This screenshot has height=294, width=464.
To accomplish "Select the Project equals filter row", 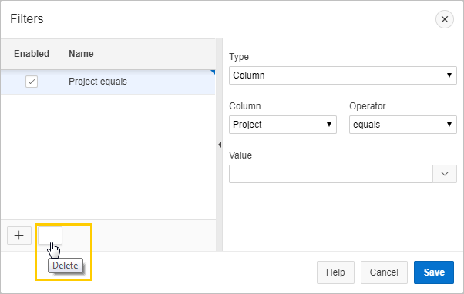I will [108, 82].
